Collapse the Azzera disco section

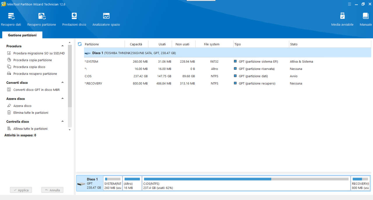point(62,99)
